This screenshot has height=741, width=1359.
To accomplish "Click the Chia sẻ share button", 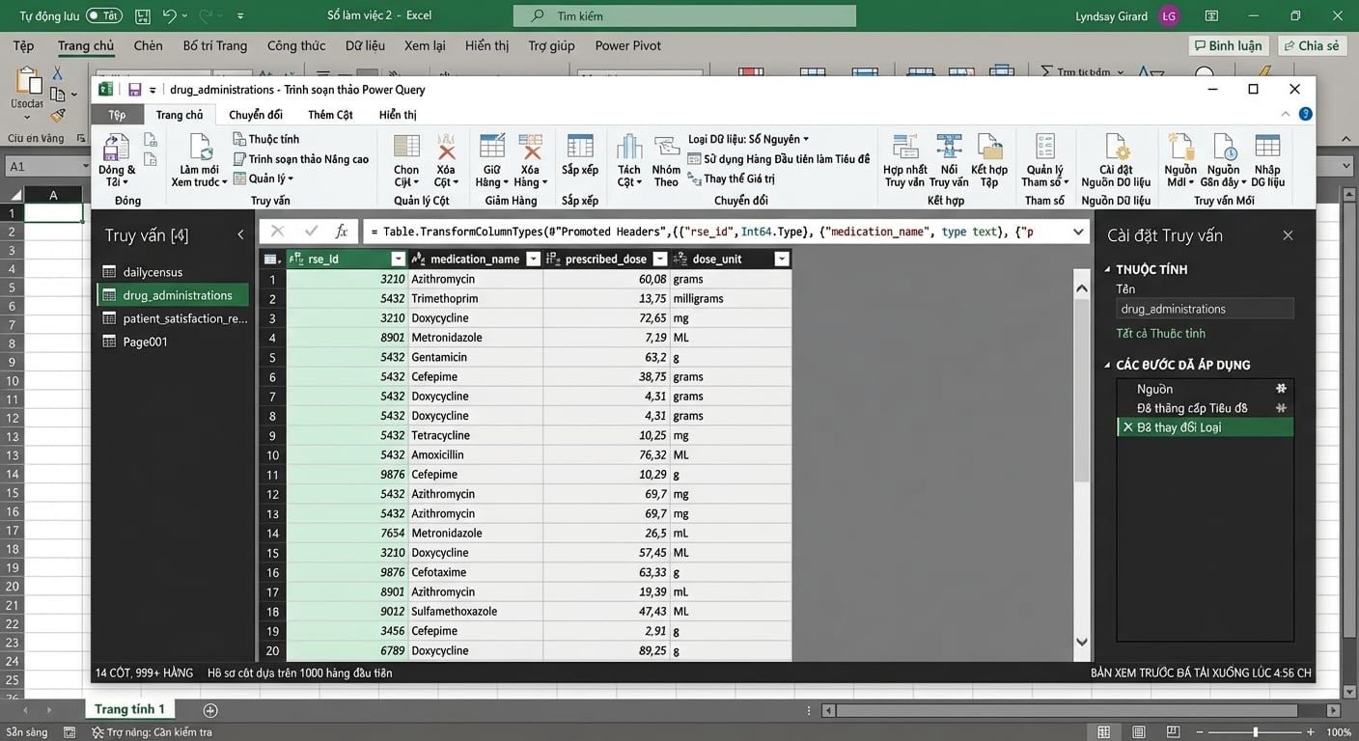I will (x=1312, y=45).
